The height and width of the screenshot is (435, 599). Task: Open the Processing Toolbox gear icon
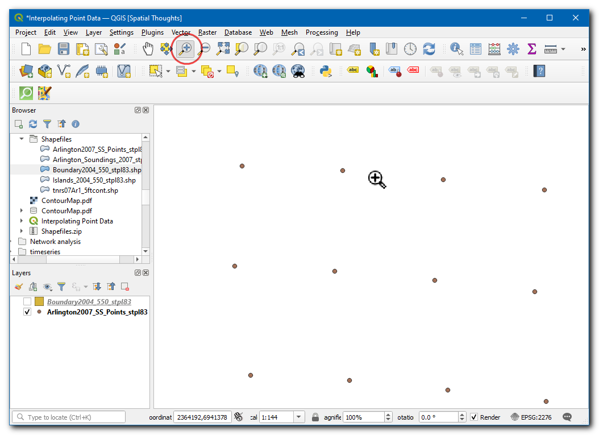[513, 49]
